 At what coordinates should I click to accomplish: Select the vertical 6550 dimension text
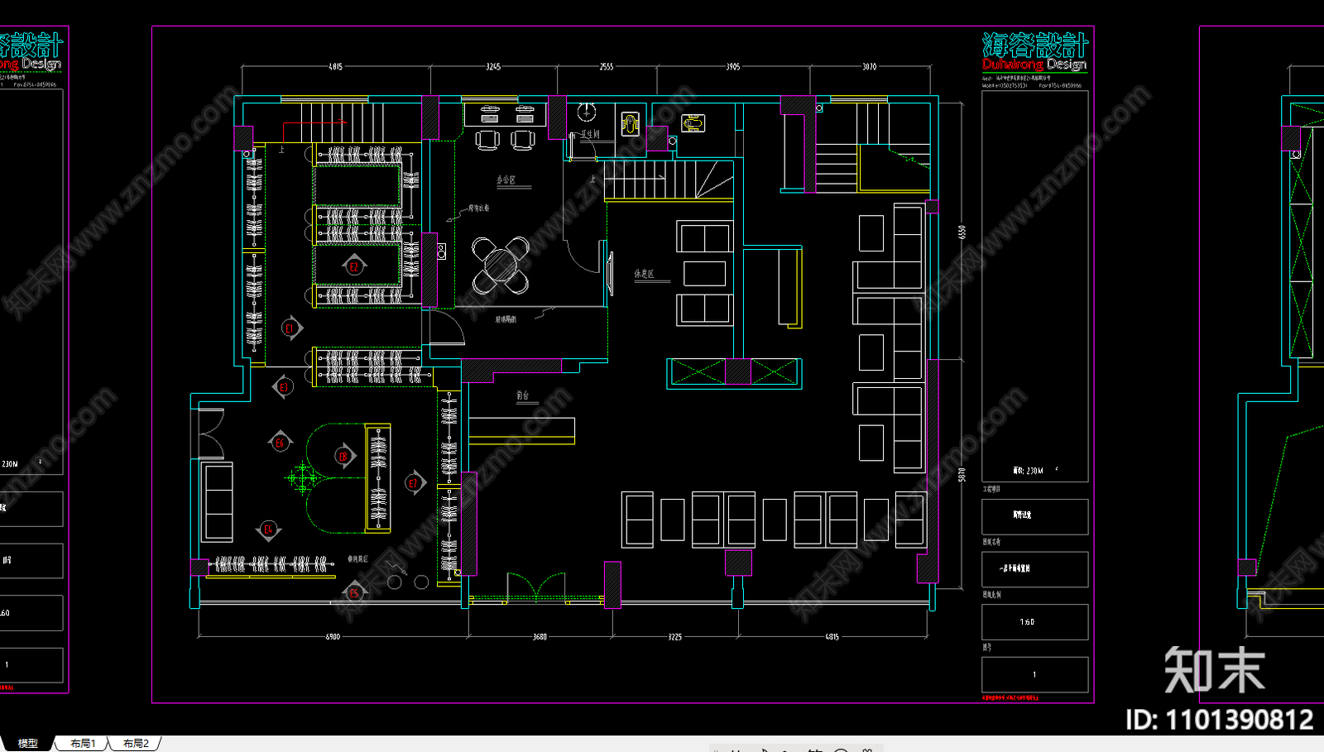coord(962,232)
